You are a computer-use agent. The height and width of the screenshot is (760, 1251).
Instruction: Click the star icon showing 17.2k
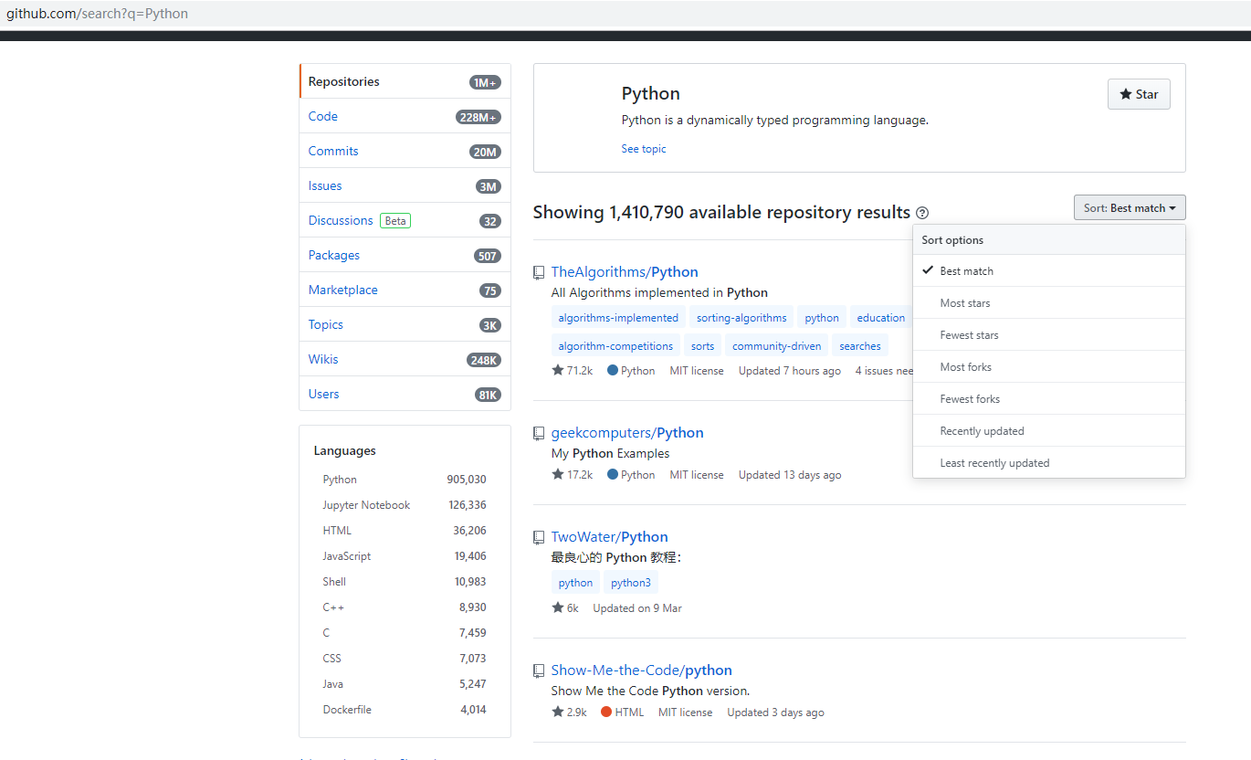[557, 474]
